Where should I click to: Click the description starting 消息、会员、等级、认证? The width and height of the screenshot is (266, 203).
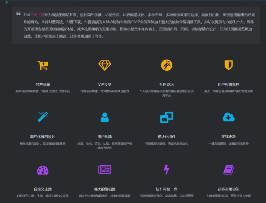(105, 146)
